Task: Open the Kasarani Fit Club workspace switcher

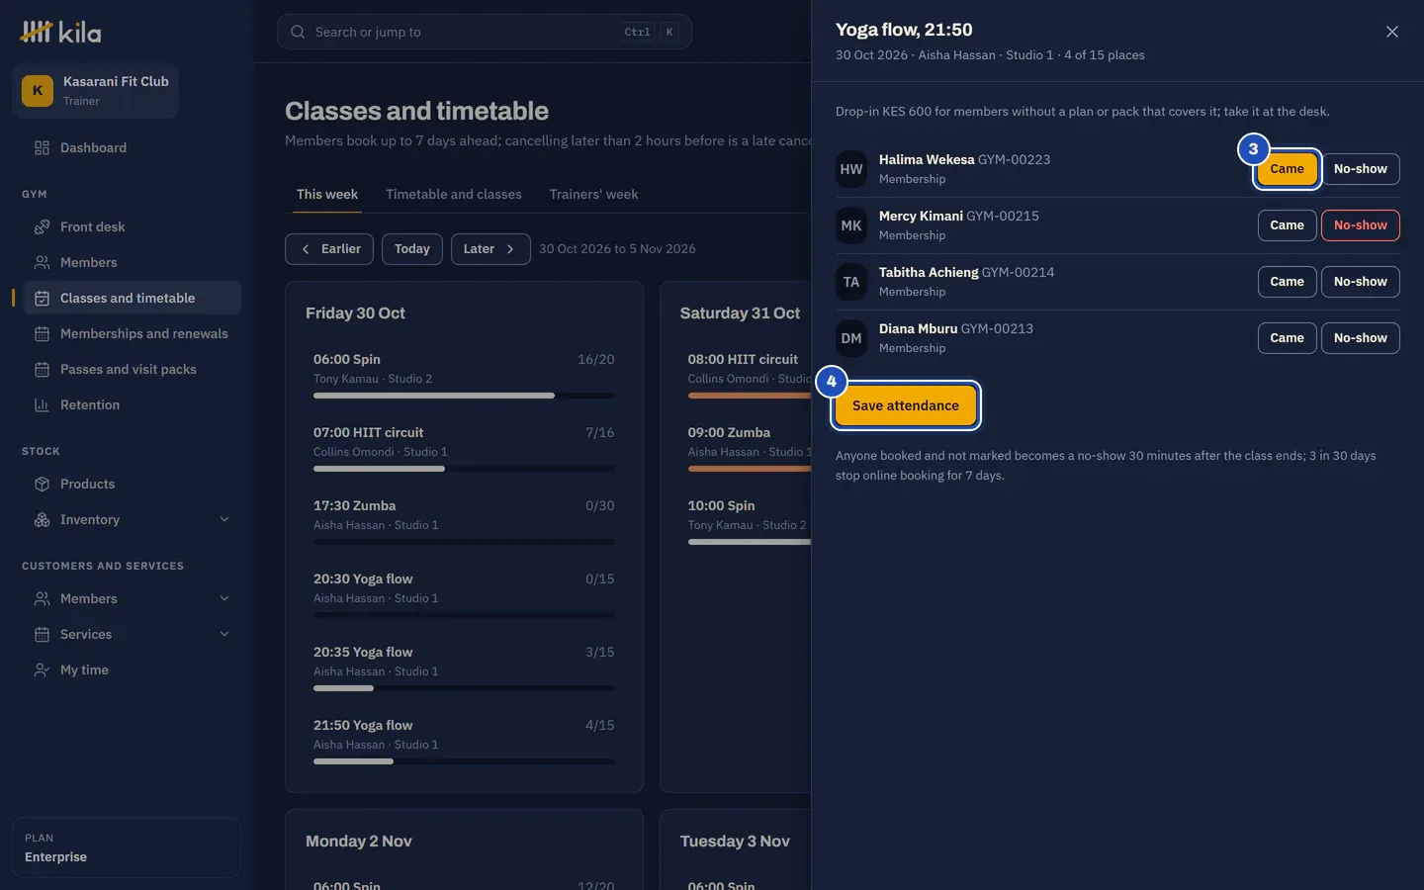Action: point(96,91)
